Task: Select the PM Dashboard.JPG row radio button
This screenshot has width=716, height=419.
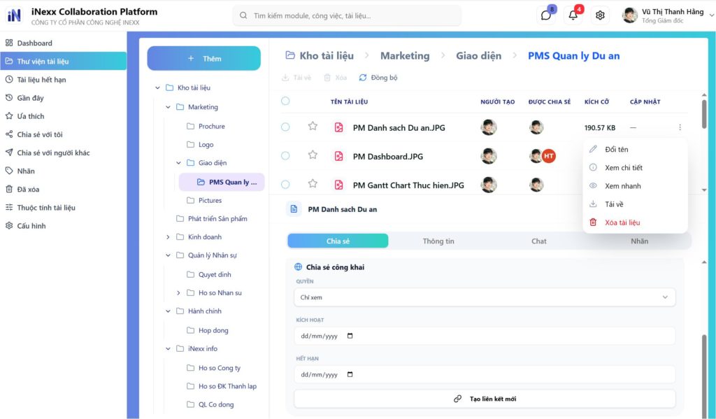Action: click(x=285, y=156)
